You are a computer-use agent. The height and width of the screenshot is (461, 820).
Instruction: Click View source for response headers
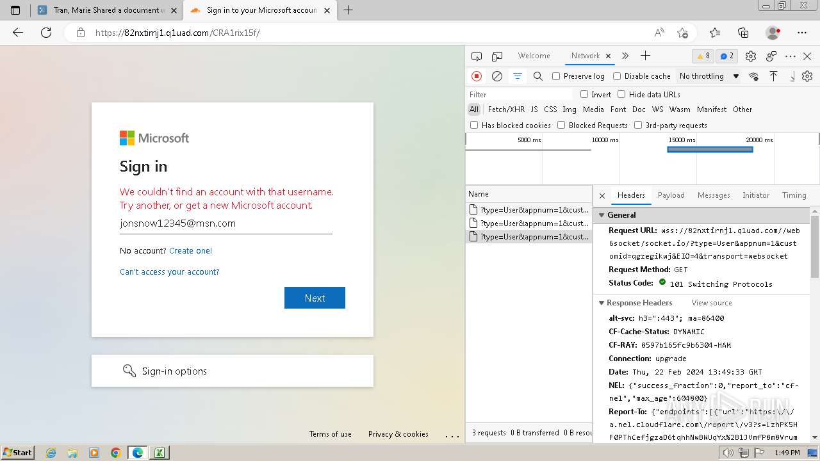711,303
